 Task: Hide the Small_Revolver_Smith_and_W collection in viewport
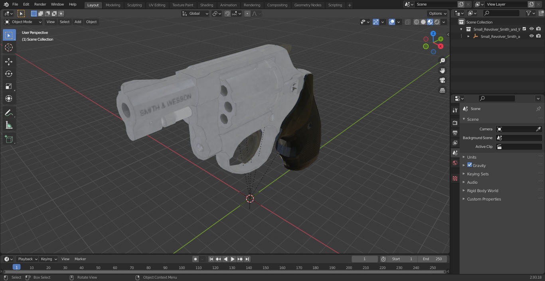(531, 29)
